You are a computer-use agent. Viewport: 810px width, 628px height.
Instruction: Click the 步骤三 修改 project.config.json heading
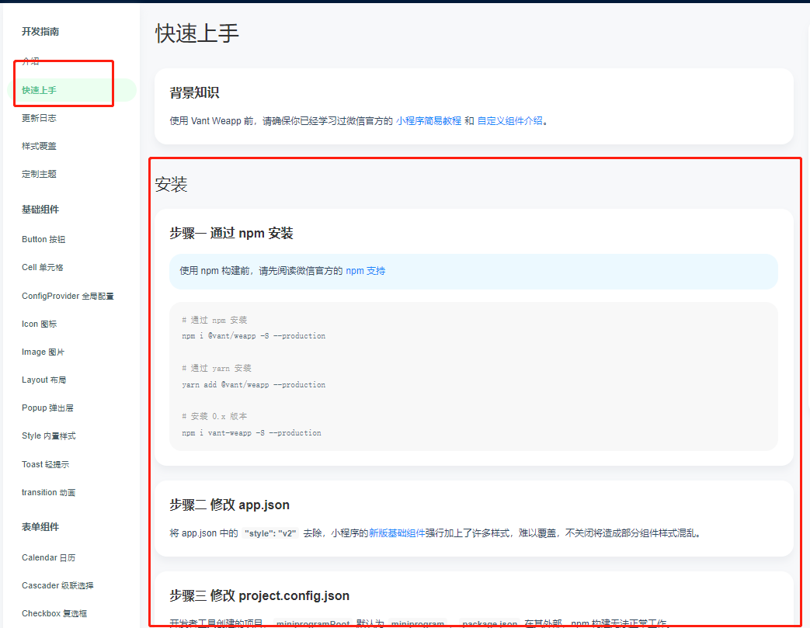pos(259,596)
